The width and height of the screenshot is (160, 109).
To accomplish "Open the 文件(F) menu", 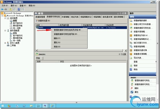I will pyautogui.click(x=5, y=6).
